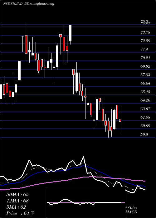Screen dimensions: 156x218
Task: Click the 59.5 price axis label
Action: click(x=144, y=135)
